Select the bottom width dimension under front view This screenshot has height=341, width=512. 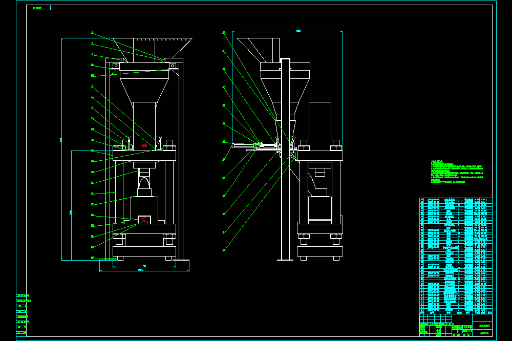pyautogui.click(x=144, y=270)
